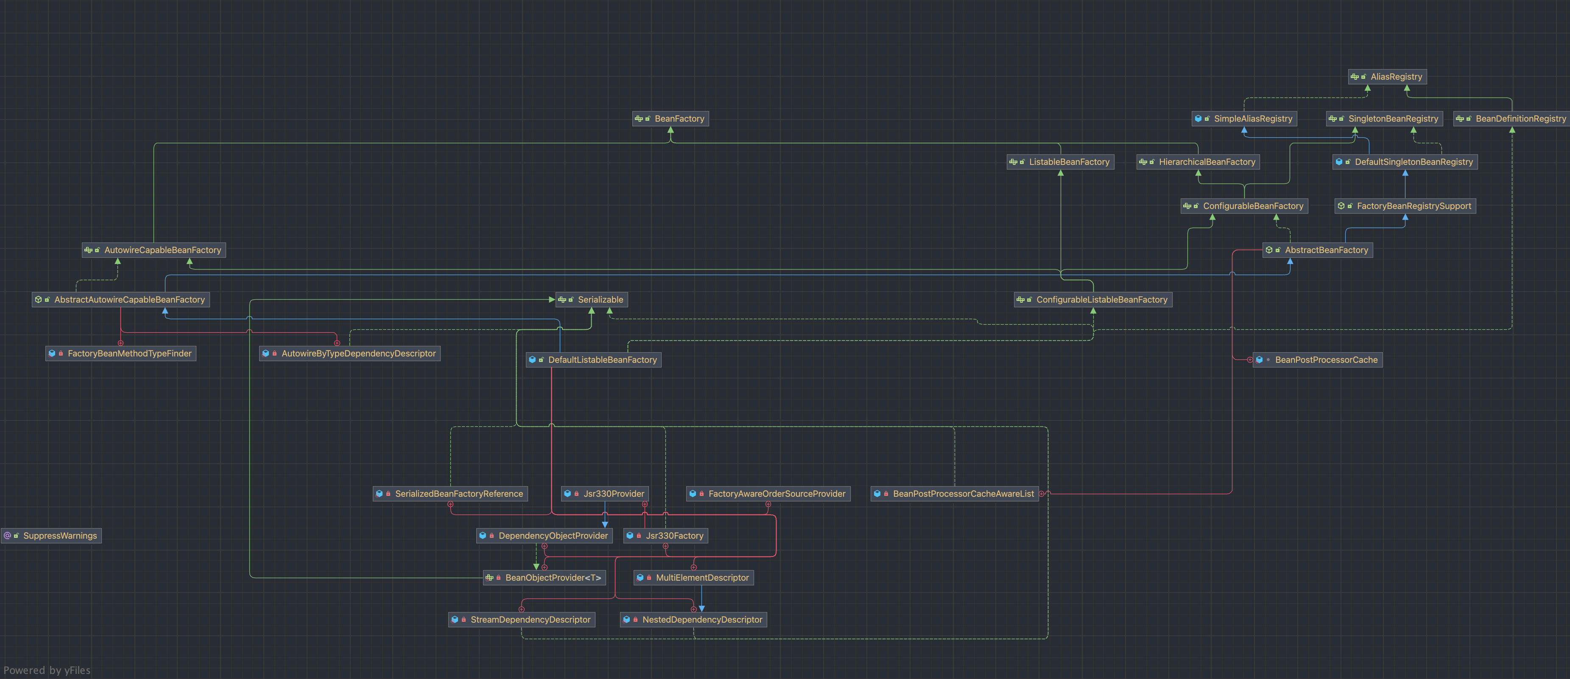Click the interface icon on Serializable node

pyautogui.click(x=562, y=300)
